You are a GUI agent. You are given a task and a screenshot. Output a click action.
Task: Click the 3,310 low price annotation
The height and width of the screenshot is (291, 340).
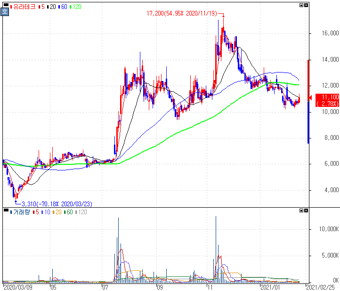click(x=57, y=204)
